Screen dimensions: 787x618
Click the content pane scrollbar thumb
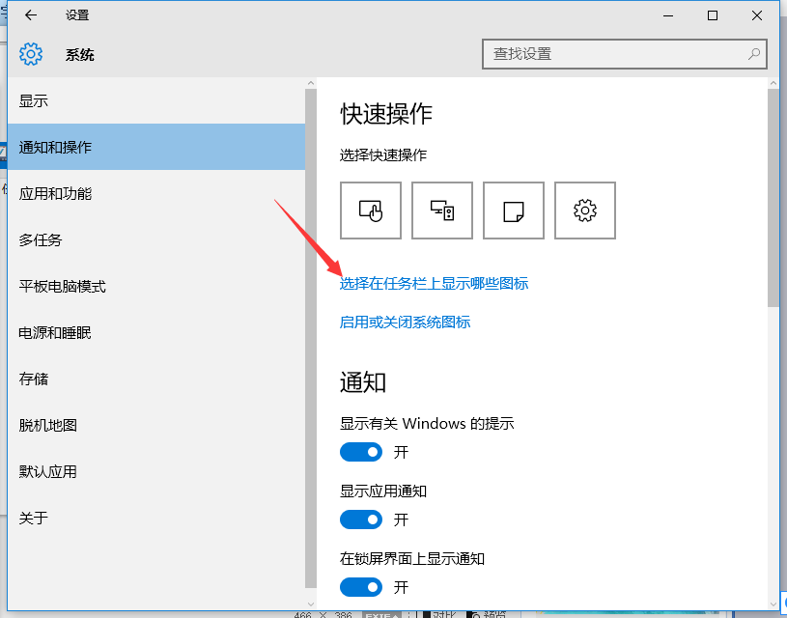click(773, 198)
